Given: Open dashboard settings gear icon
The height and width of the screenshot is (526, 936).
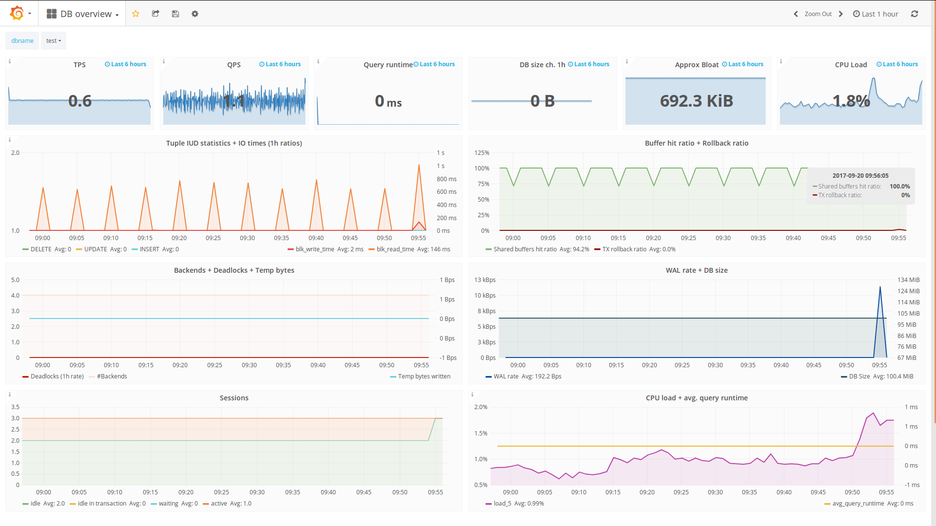Looking at the screenshot, I should tap(195, 14).
